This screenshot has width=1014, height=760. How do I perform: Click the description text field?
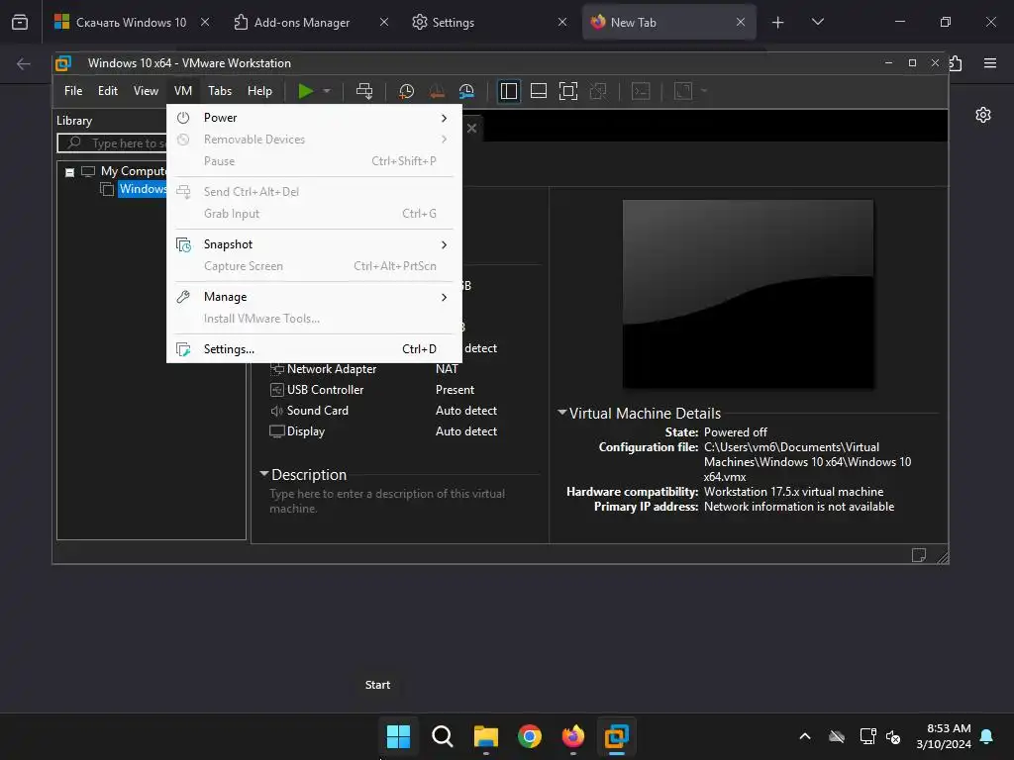point(388,501)
